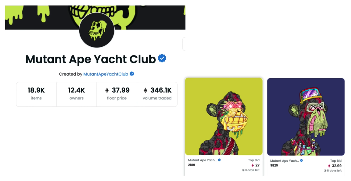351x181 pixels.
Task: Click clock icon next to 3 days left
Action: pos(243,170)
